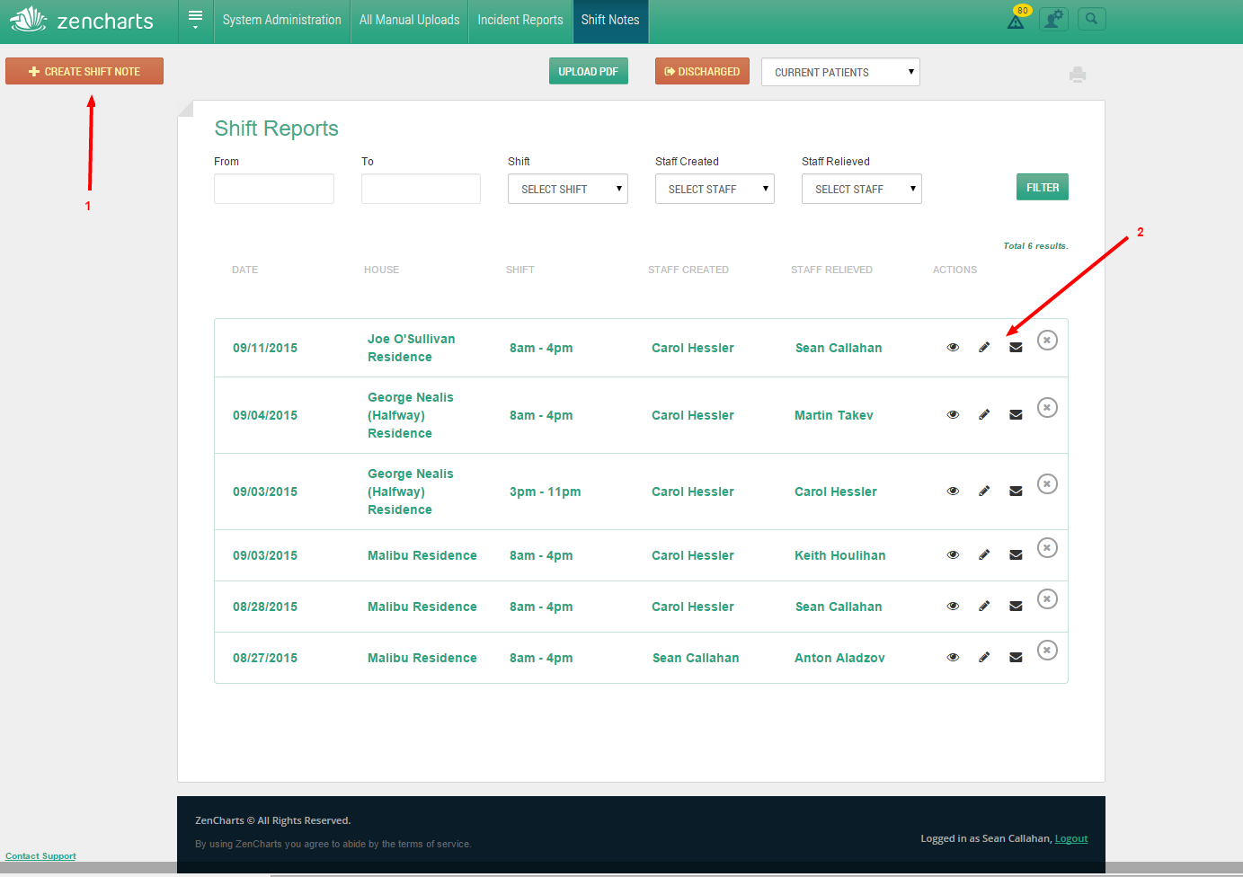View the 09/11/2015 Joe O'Sullivan shift report
The image size is (1243, 877).
pyautogui.click(x=953, y=348)
